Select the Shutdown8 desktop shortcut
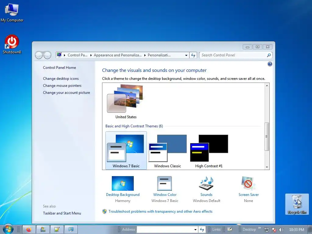Image resolution: width=312 pixels, height=234 pixels. tap(12, 44)
